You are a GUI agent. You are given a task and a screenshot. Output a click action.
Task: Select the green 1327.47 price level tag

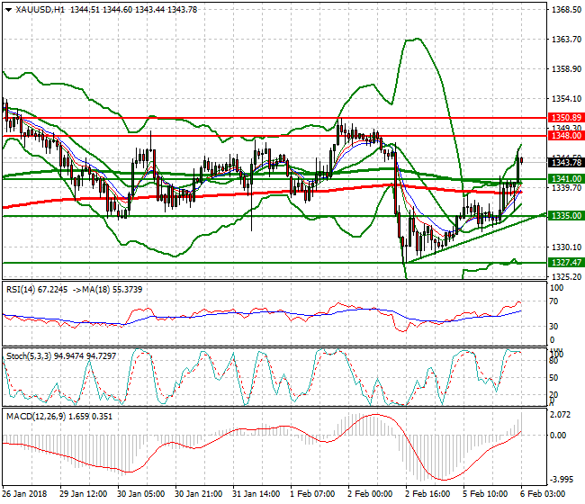click(x=565, y=263)
